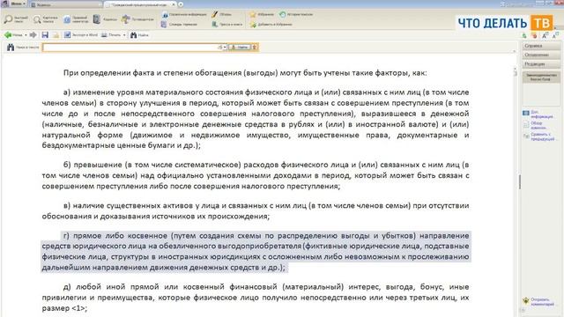Screen dimensions: 564x317
Task: Go forward with gray arrow
Action: (x=33, y=35)
